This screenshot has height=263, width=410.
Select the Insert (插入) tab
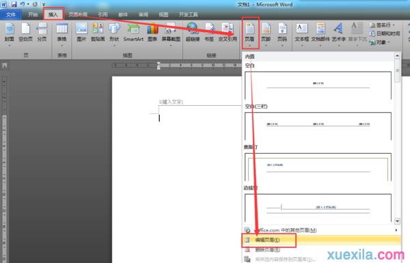click(x=53, y=14)
